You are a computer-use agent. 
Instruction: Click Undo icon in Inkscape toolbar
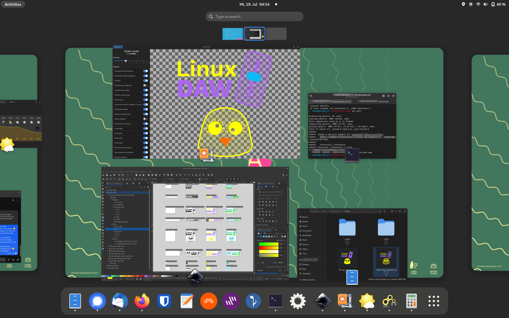point(128,175)
